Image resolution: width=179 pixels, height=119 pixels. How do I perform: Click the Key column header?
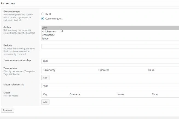coord(45,95)
